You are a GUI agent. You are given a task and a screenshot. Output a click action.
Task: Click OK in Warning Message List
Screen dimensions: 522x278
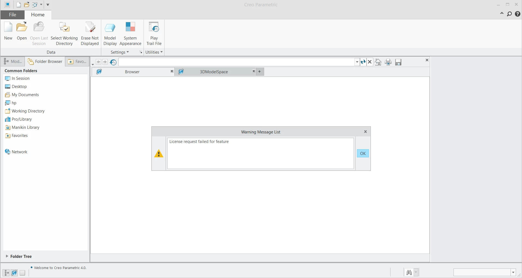click(363, 154)
